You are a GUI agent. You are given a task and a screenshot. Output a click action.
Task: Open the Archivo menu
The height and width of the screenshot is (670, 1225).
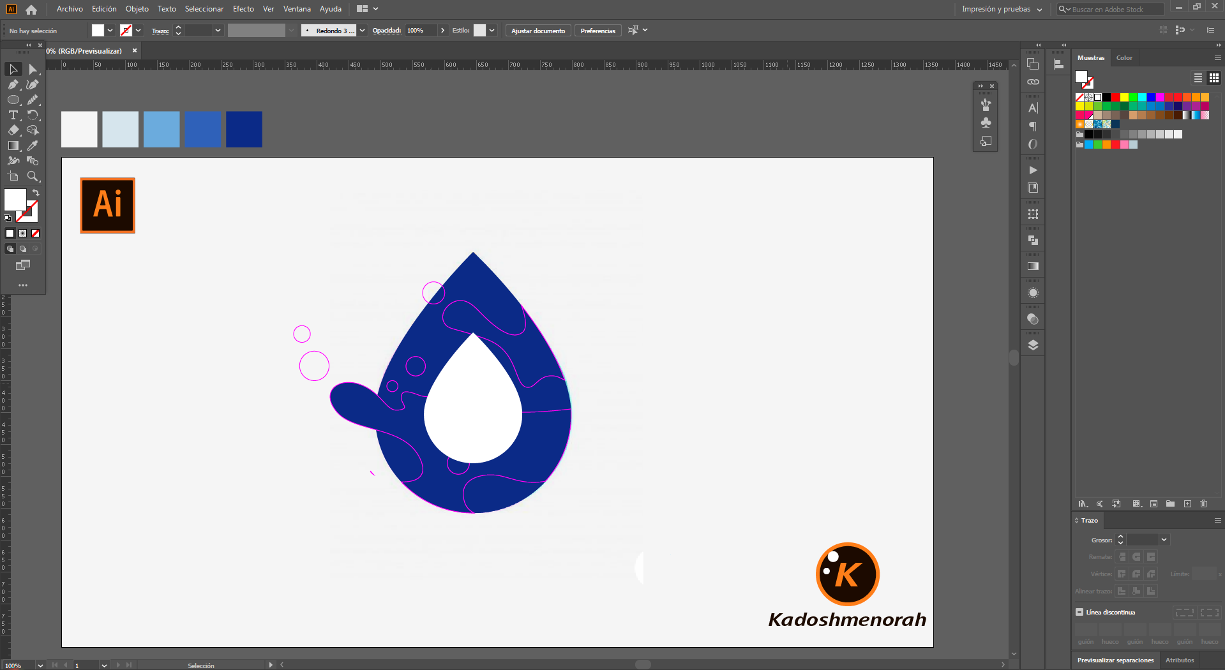70,9
